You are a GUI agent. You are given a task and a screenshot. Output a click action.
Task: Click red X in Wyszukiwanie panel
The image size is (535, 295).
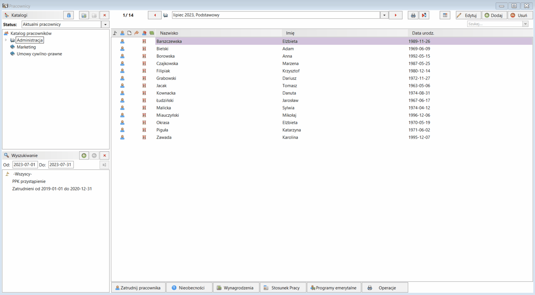105,155
